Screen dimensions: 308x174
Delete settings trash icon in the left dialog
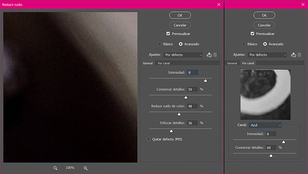tap(215, 55)
